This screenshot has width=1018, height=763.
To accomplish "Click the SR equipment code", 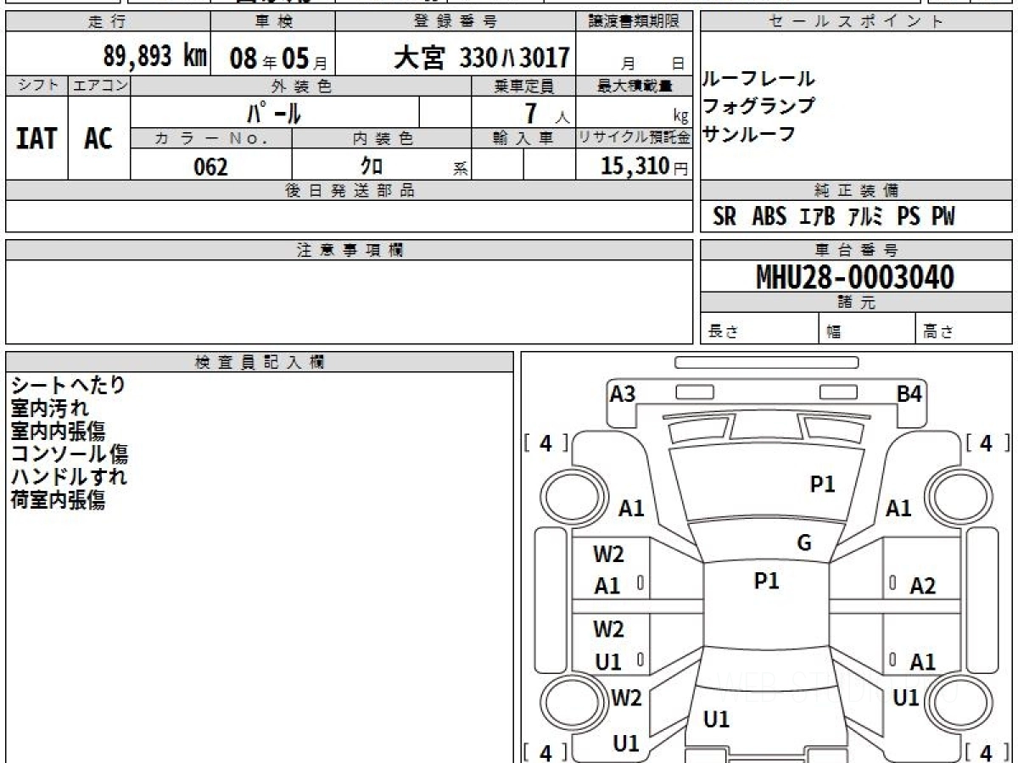I will coord(724,217).
